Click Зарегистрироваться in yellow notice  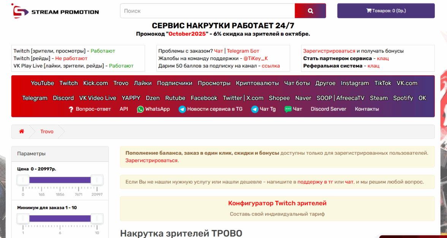(x=152, y=160)
